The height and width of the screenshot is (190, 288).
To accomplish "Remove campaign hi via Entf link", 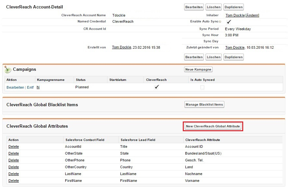I will (x=30, y=87).
